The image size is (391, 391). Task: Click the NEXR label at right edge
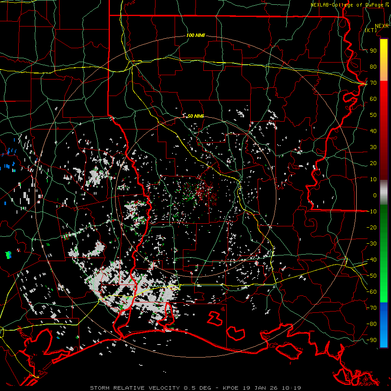tap(382, 26)
